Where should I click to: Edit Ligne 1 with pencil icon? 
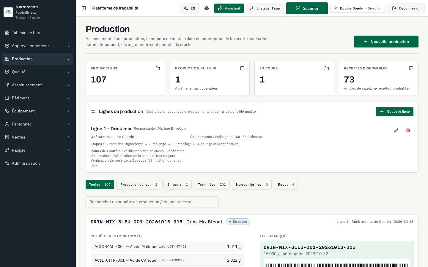(x=396, y=130)
